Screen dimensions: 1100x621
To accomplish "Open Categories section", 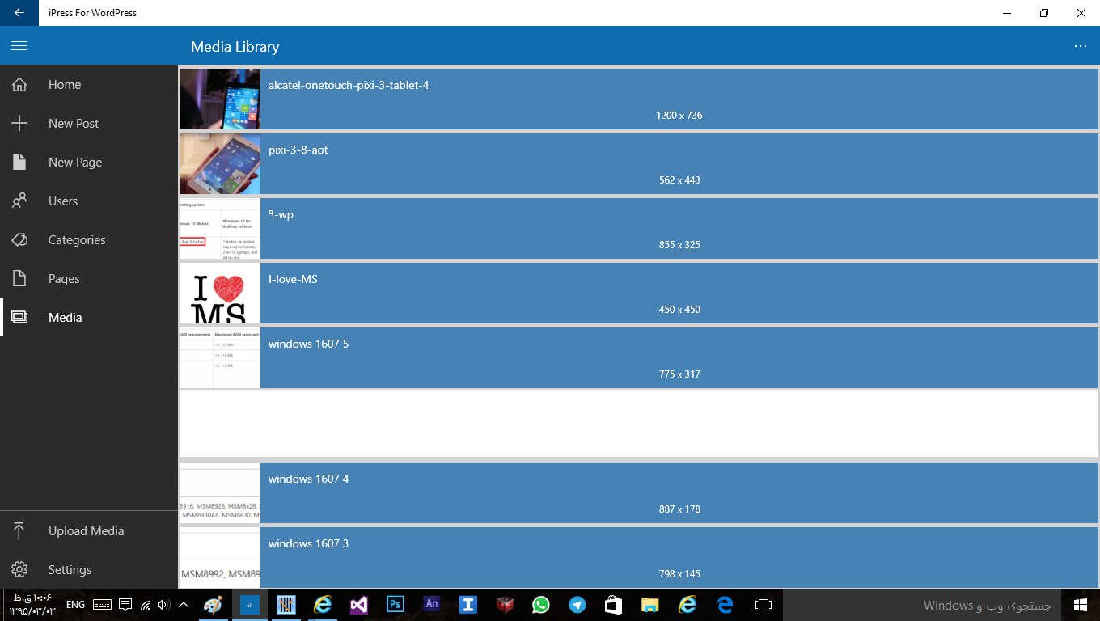I will tap(77, 240).
